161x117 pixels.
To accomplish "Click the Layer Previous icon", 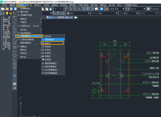I will point(58,13).
